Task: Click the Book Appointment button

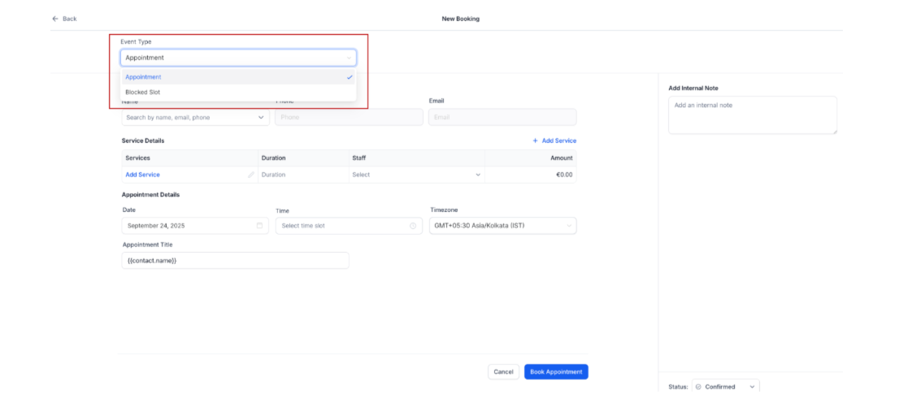Action: pyautogui.click(x=555, y=371)
